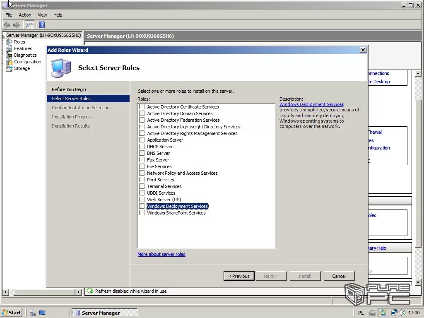The image size is (424, 318).
Task: Select Active Directory Federation Services row
Action: click(x=183, y=120)
